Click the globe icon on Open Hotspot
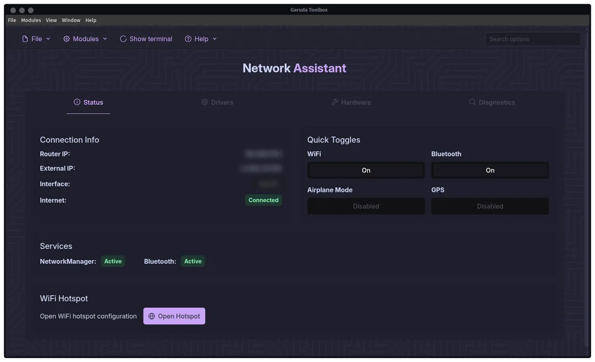The width and height of the screenshot is (595, 362). point(152,316)
